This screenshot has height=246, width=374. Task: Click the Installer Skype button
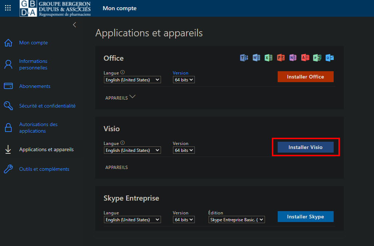[x=306, y=217]
